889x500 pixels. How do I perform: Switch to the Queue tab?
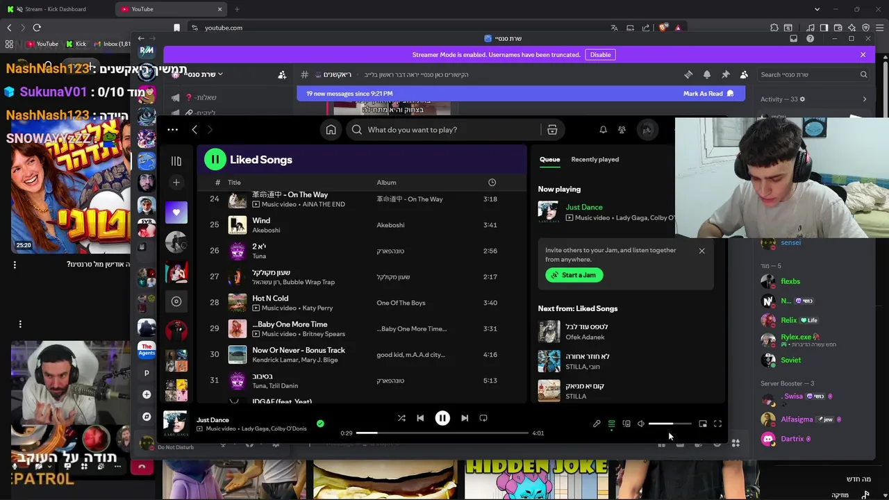click(x=549, y=160)
